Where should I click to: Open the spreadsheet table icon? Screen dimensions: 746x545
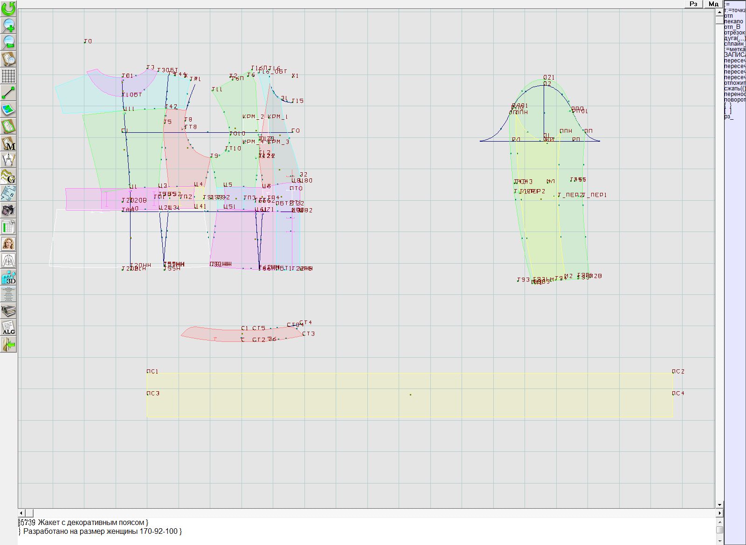[x=8, y=227]
